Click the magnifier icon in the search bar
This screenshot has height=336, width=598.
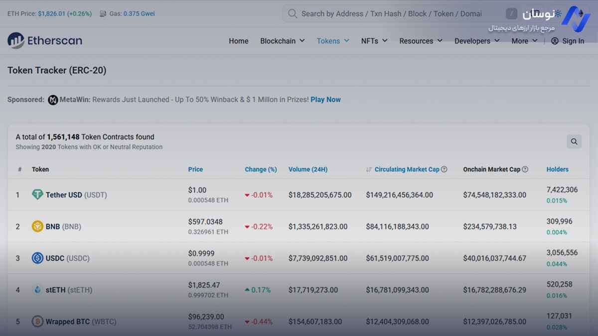(293, 14)
